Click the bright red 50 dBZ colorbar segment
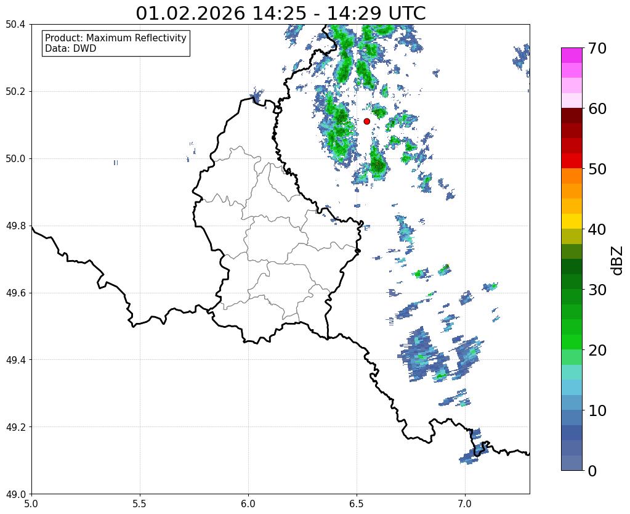630x514 pixels. coord(571,161)
